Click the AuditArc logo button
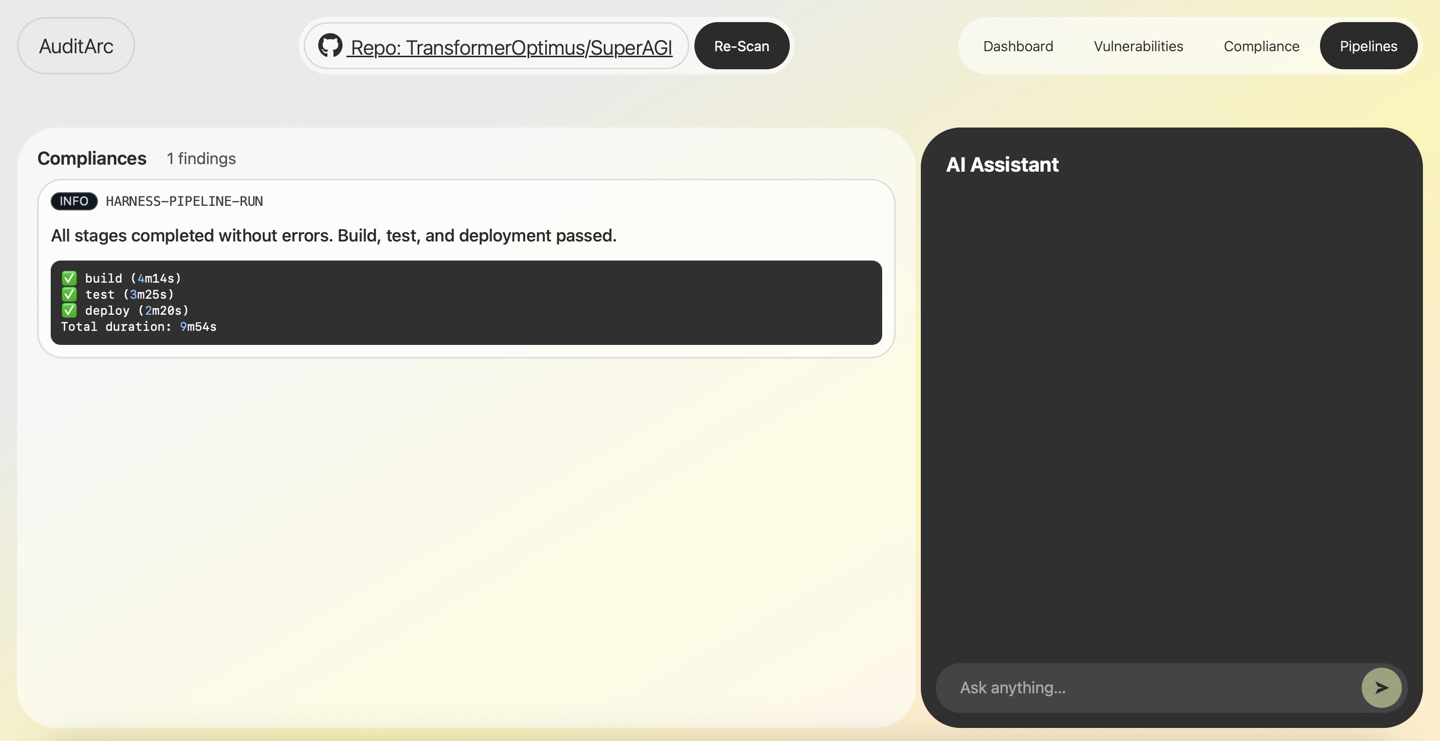This screenshot has width=1440, height=741. (x=76, y=46)
